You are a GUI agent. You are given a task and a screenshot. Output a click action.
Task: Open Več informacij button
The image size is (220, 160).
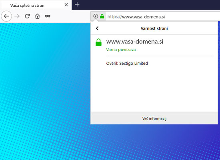[154, 118]
